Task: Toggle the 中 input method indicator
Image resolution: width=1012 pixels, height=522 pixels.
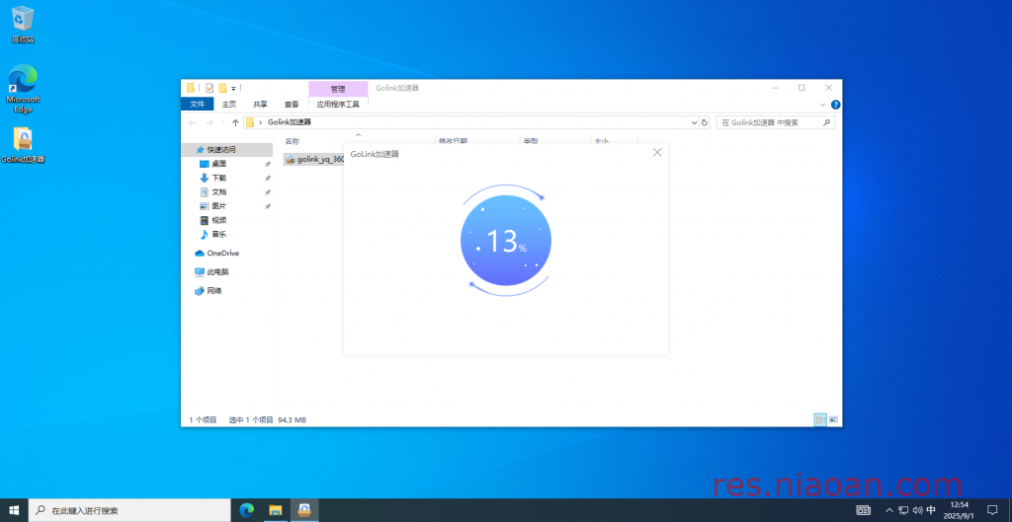Action: (931, 510)
